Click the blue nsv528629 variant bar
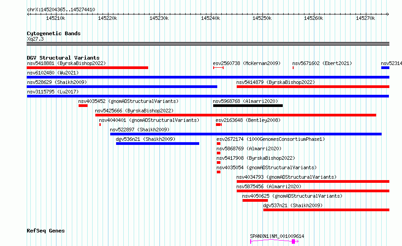 pos(122,87)
